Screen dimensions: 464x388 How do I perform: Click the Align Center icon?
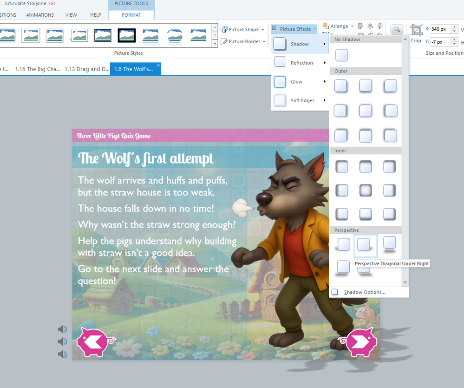point(370,26)
